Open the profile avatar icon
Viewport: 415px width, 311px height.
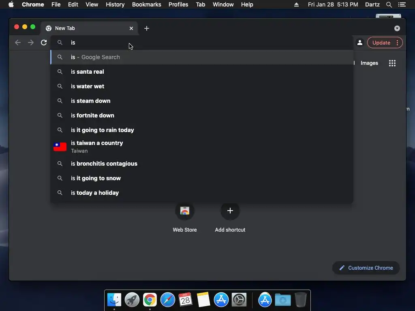coord(360,43)
